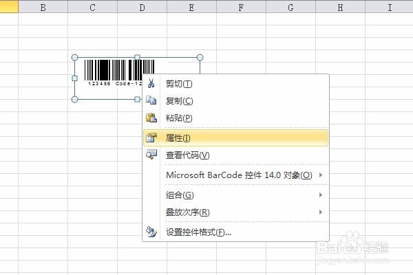Click the scissors Cut icon
The image size is (413, 275).
point(151,83)
